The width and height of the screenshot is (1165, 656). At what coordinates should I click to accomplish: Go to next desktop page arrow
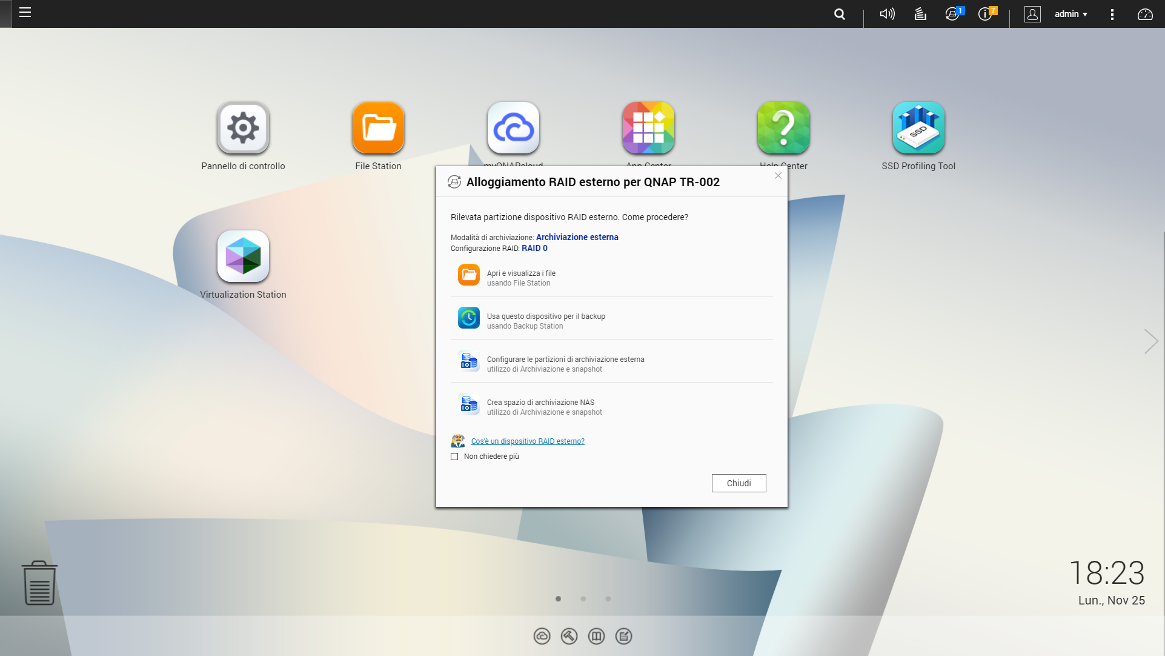1150,341
